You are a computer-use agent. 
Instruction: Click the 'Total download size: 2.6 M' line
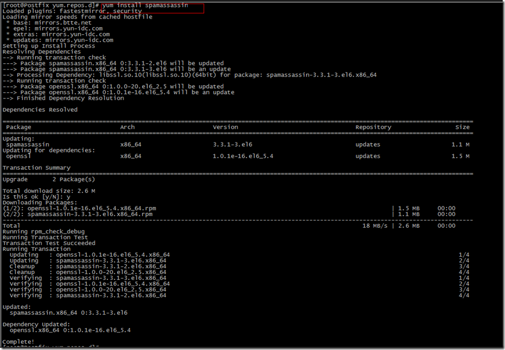(49, 191)
